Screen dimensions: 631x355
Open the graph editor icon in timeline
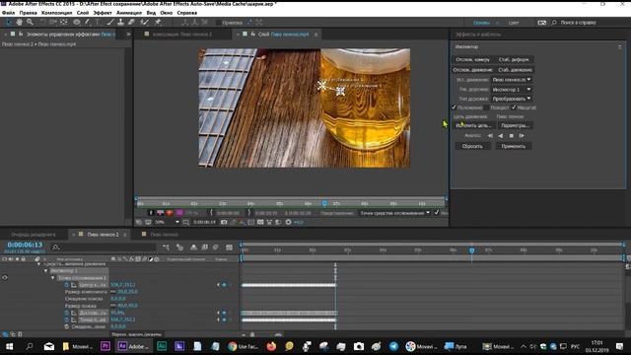coord(229,248)
